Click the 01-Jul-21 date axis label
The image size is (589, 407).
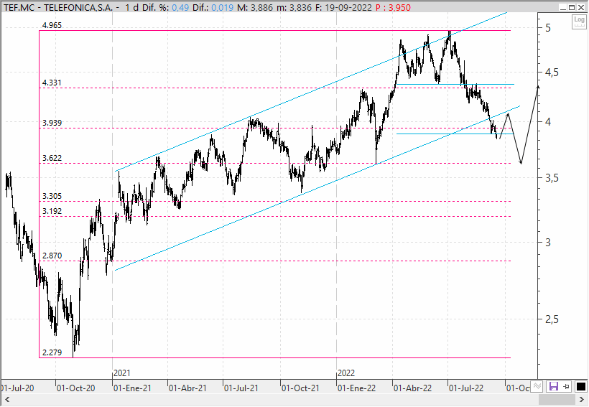pyautogui.click(x=241, y=388)
